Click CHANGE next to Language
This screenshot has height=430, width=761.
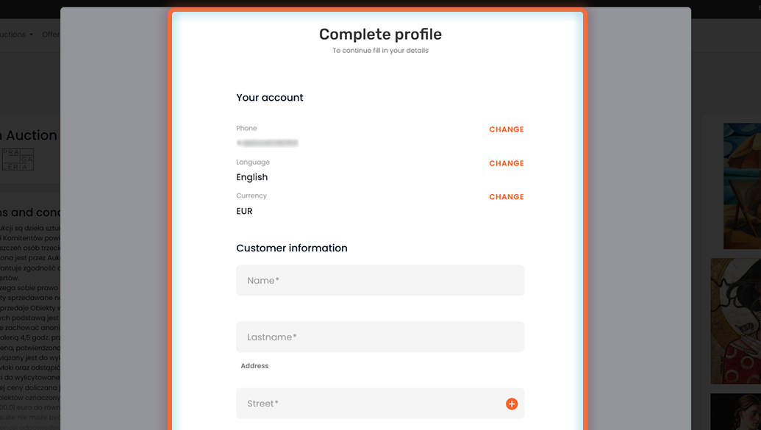pos(506,164)
